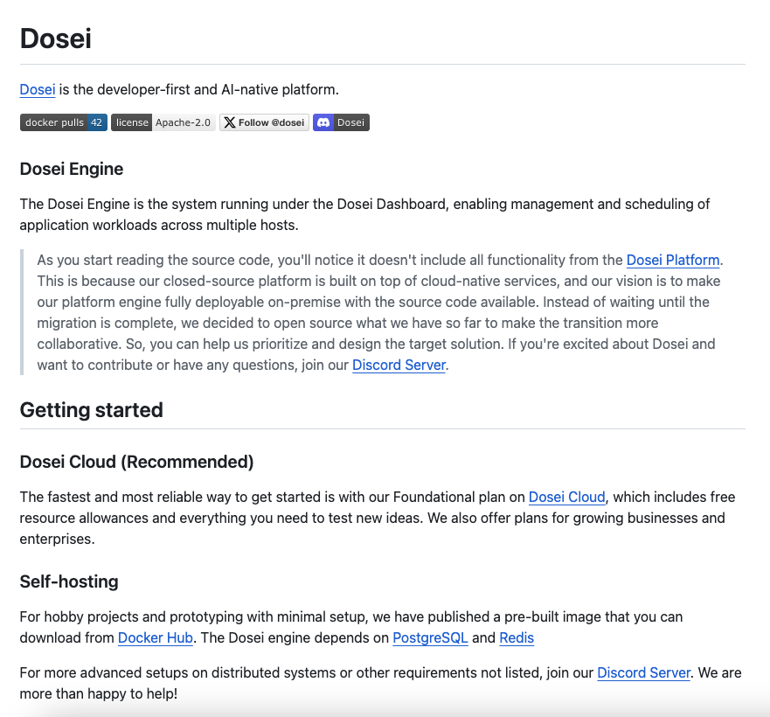The image size is (770, 717).
Task: Open the Discord Server link in Self-hosting
Action: (644, 672)
